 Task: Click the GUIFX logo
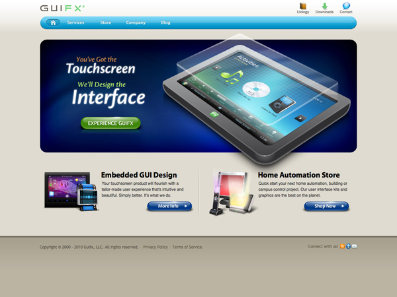point(62,9)
